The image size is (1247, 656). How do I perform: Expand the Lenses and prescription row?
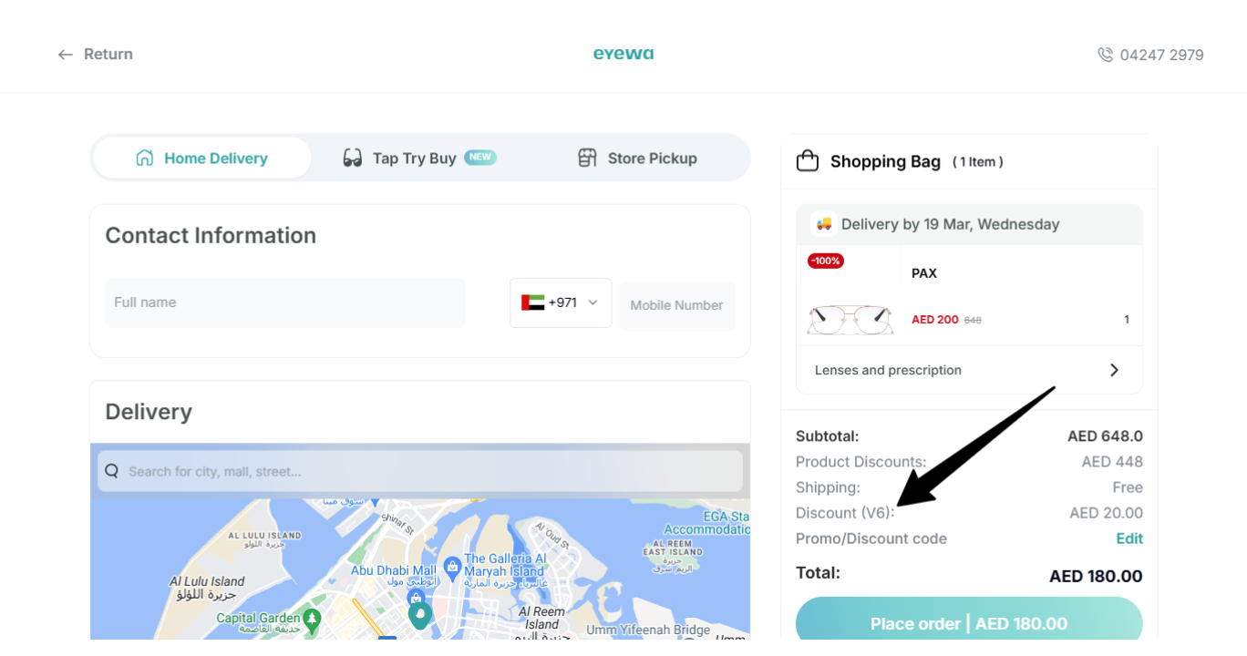969,370
